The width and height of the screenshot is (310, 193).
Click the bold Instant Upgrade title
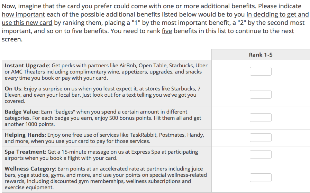[x=27, y=66]
